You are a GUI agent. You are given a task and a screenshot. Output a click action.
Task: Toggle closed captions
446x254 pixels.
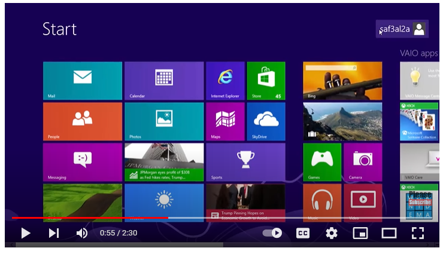pos(303,233)
